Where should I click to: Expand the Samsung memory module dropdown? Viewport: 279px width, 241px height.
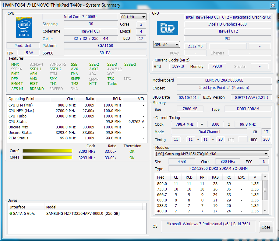[x=212, y=154]
